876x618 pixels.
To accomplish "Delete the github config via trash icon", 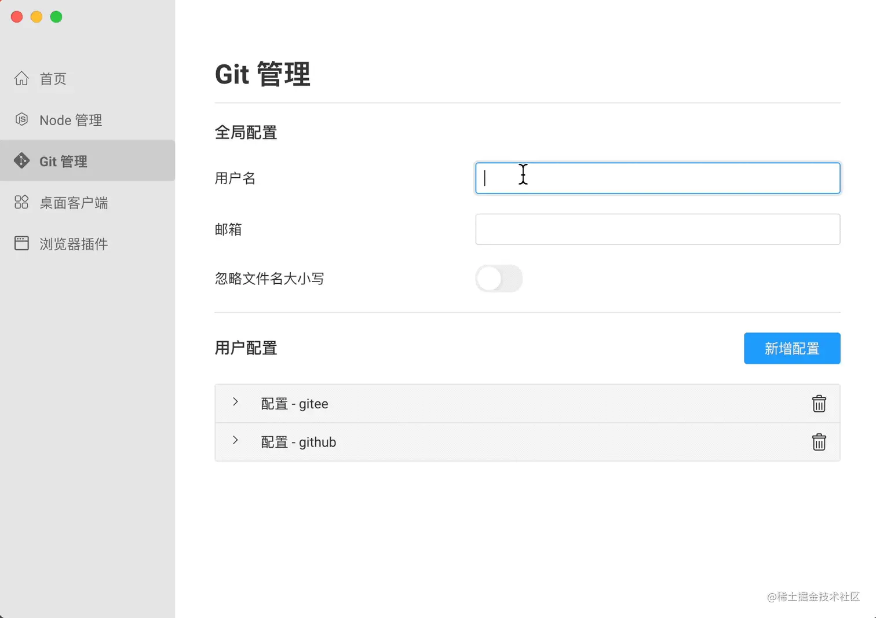I will 819,442.
